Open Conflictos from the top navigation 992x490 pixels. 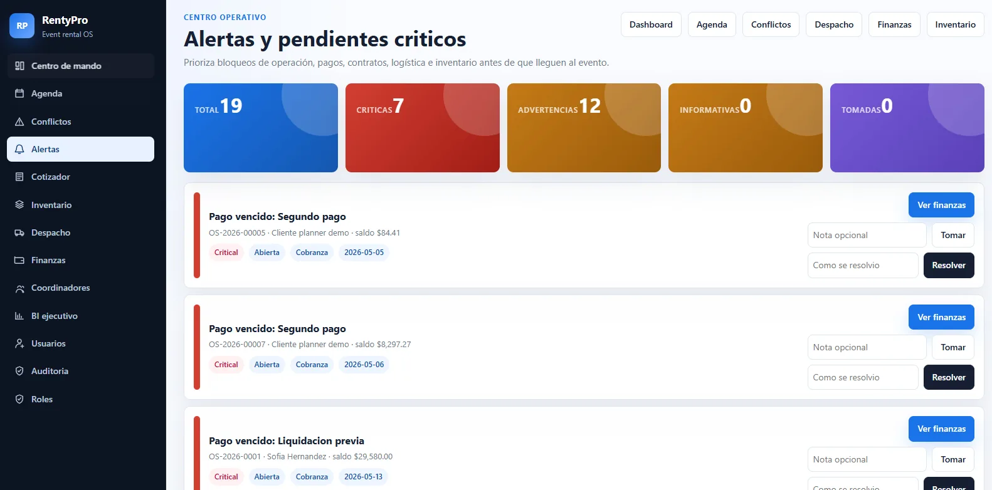[771, 24]
